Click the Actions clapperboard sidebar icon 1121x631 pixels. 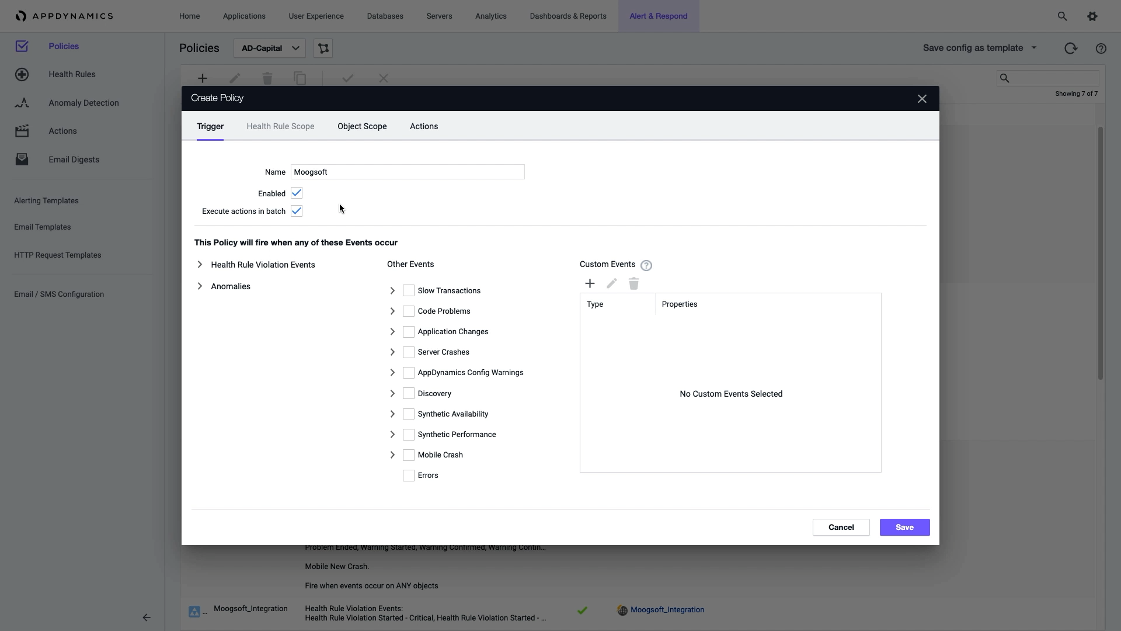point(22,131)
